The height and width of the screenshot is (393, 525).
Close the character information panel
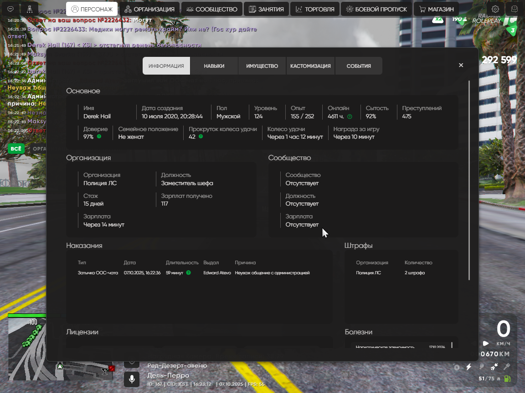point(461,65)
